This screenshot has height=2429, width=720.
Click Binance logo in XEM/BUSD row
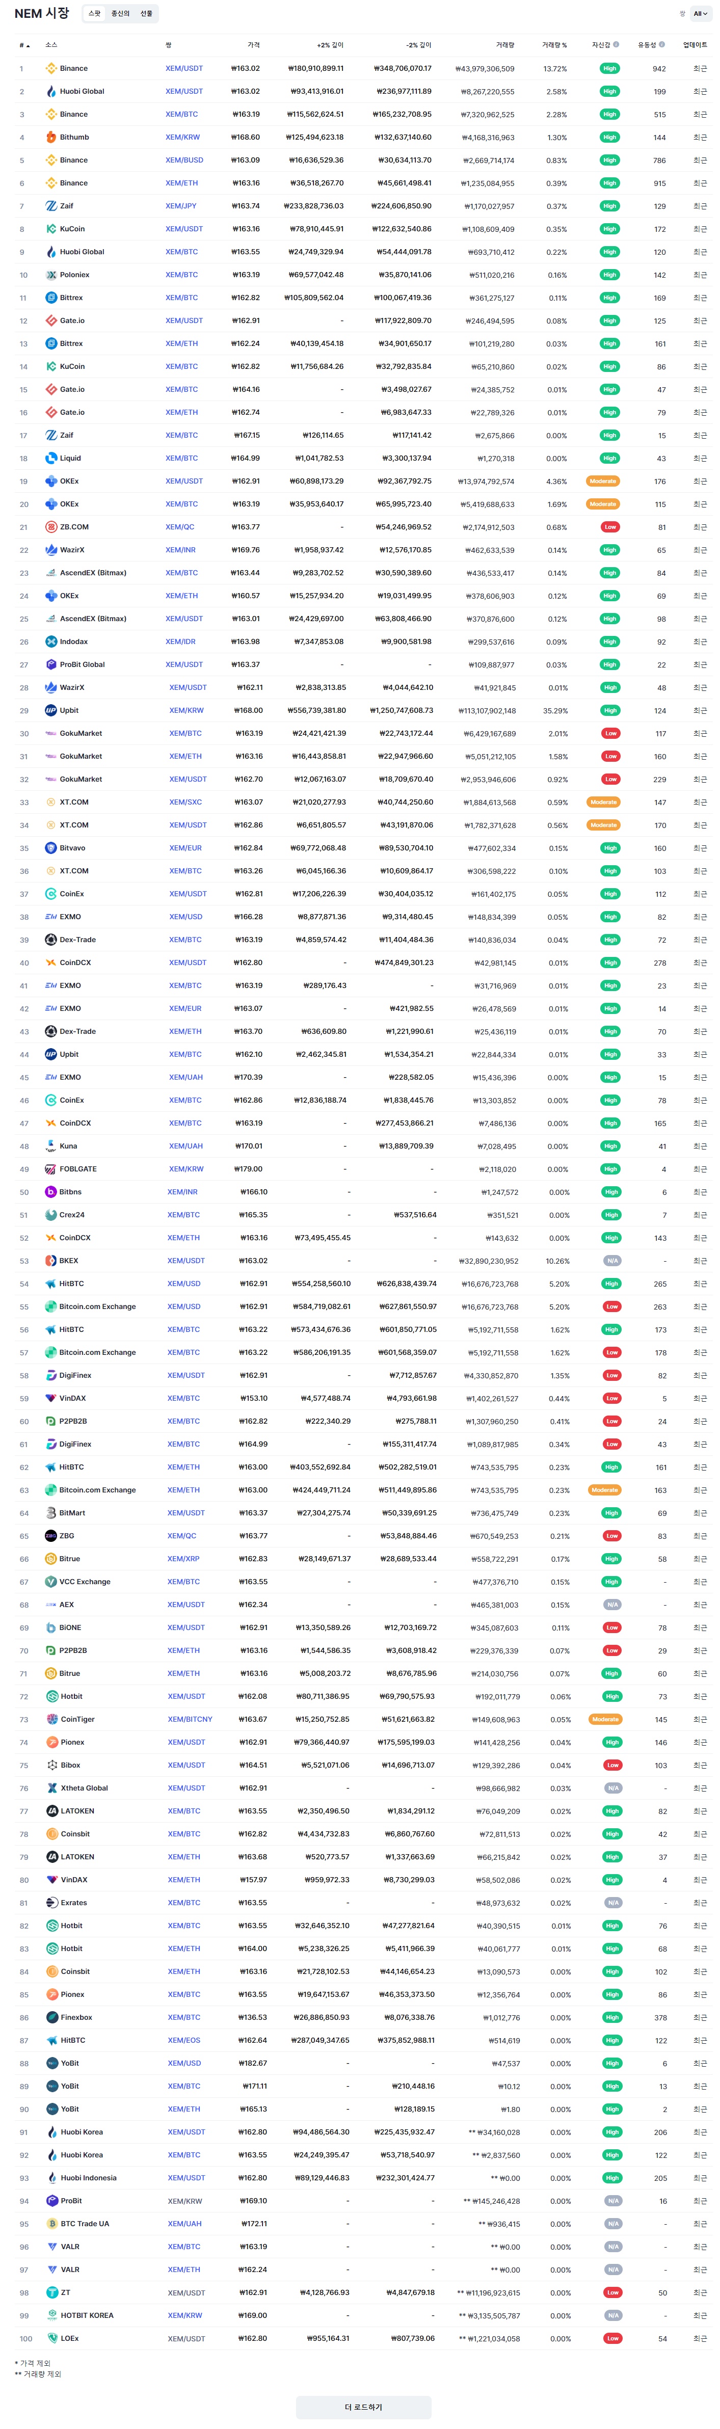click(x=51, y=161)
